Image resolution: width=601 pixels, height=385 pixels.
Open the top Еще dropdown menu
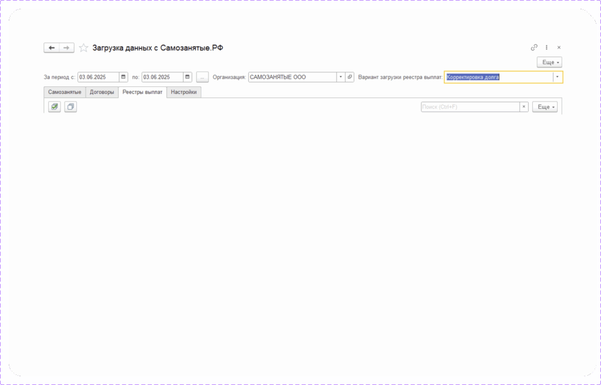point(549,62)
